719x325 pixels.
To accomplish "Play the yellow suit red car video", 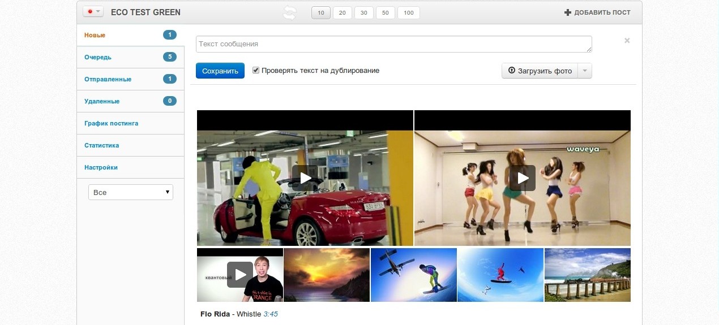I will 305,178.
